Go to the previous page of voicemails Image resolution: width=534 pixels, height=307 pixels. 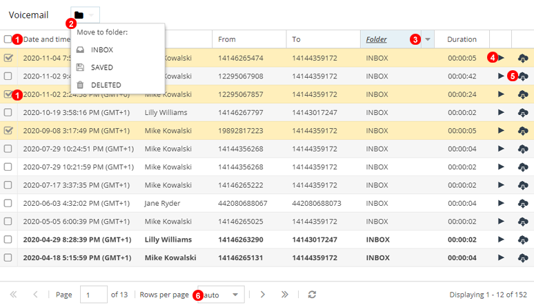point(35,295)
